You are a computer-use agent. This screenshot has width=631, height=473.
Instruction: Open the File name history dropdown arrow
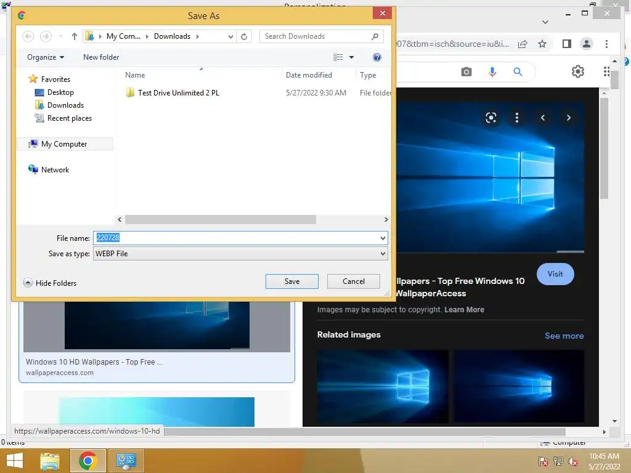[x=383, y=238]
